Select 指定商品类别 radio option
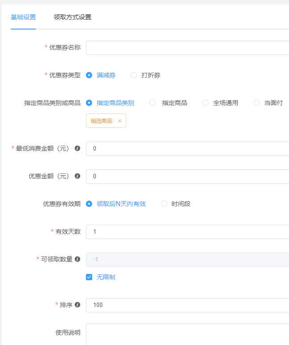Viewport: 289px width, 345px height. coord(89,103)
